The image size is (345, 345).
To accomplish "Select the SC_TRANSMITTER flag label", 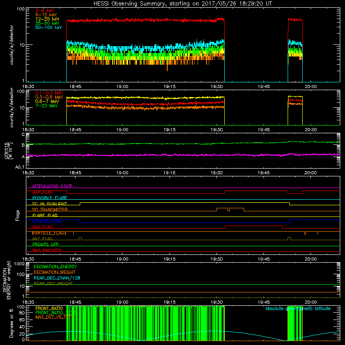I will point(50,210).
